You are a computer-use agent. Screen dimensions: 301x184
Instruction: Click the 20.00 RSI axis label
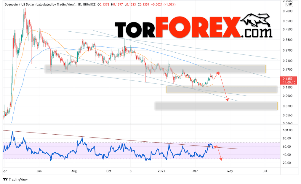point(287,163)
